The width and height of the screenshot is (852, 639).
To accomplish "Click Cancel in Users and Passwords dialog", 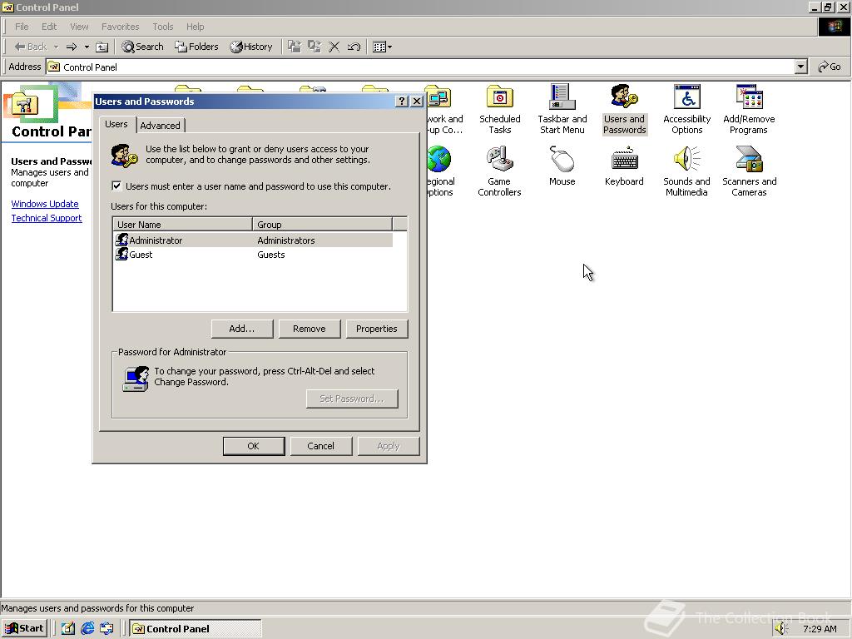I will 320,446.
